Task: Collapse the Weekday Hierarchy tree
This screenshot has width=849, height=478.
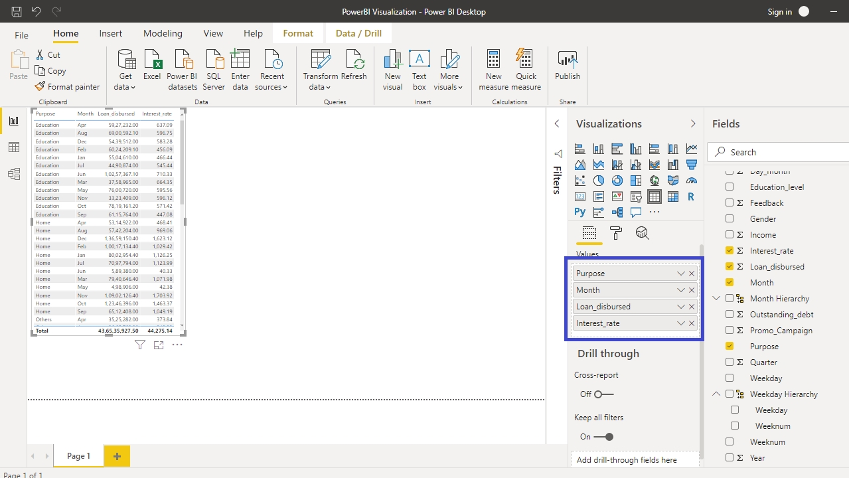Action: pyautogui.click(x=716, y=394)
